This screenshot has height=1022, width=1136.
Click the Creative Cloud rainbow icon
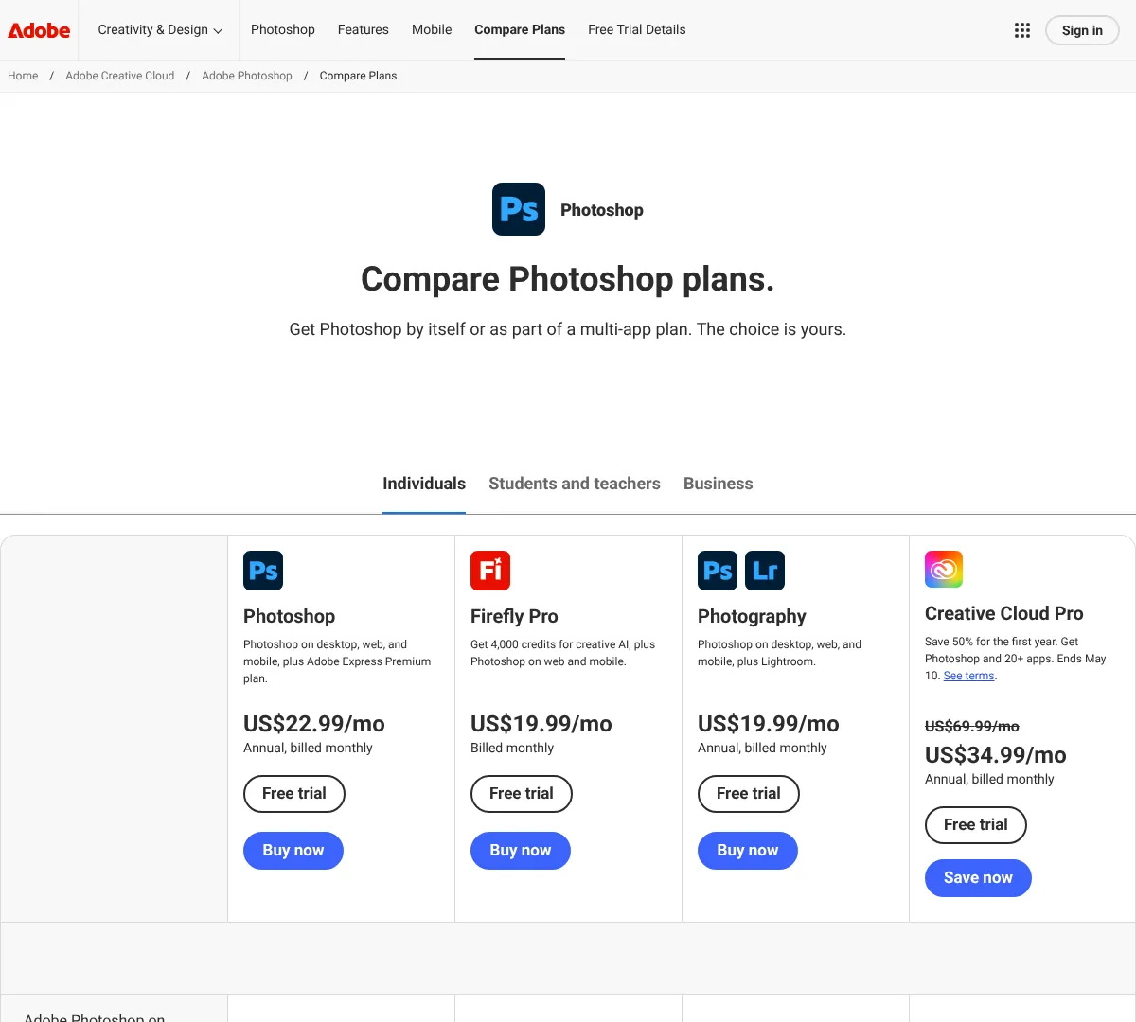[944, 569]
